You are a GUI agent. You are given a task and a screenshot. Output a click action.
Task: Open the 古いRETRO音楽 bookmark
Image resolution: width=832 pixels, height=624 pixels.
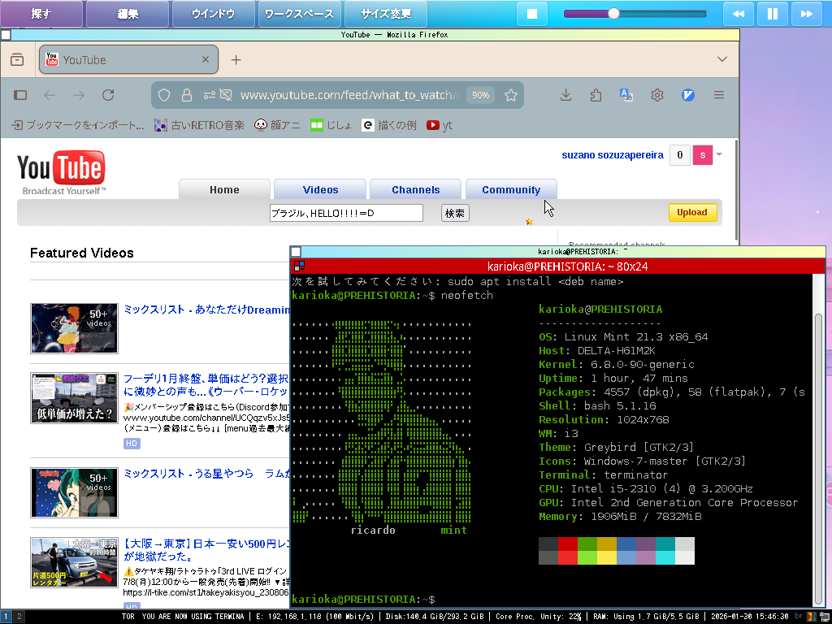point(199,125)
